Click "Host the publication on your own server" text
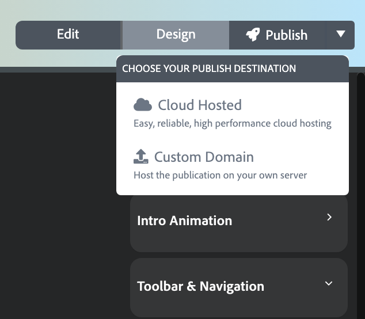This screenshot has height=319, width=365. click(220, 175)
